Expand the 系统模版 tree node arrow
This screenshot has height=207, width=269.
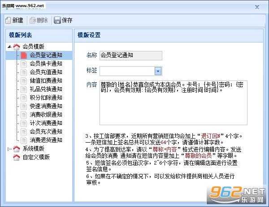[9, 149]
